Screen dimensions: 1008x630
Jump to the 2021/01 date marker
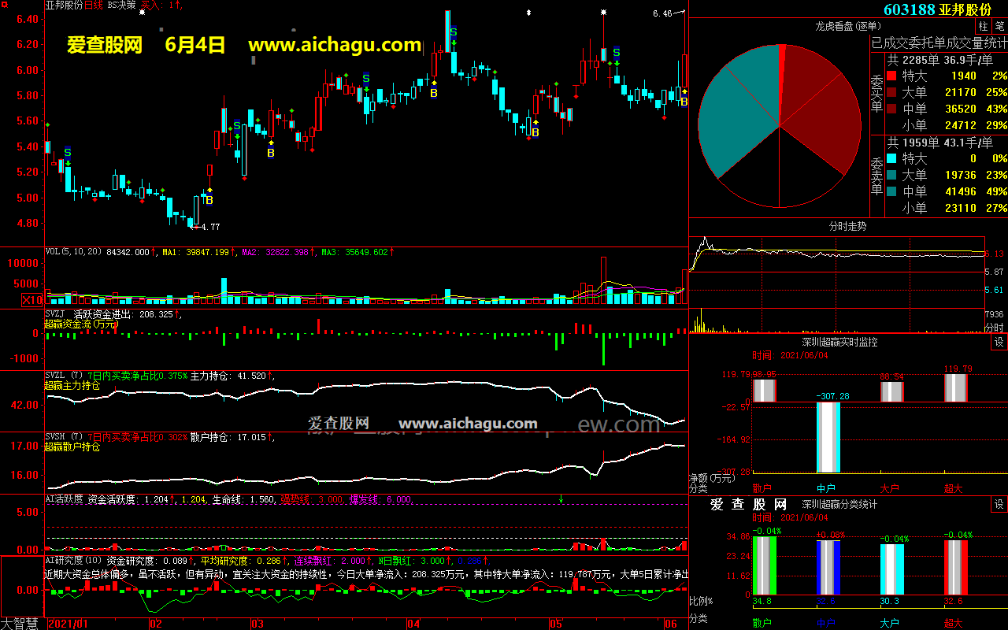[x=66, y=624]
